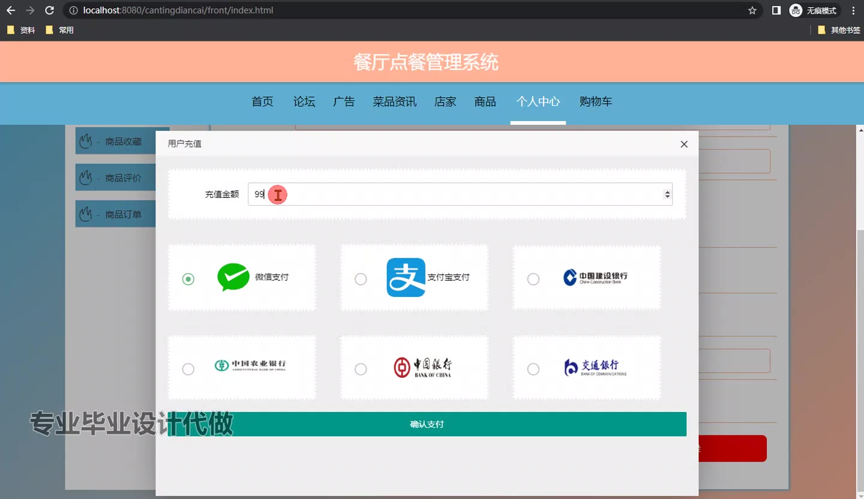Open the 个人中心 nav item
The width and height of the screenshot is (864, 499).
click(538, 101)
